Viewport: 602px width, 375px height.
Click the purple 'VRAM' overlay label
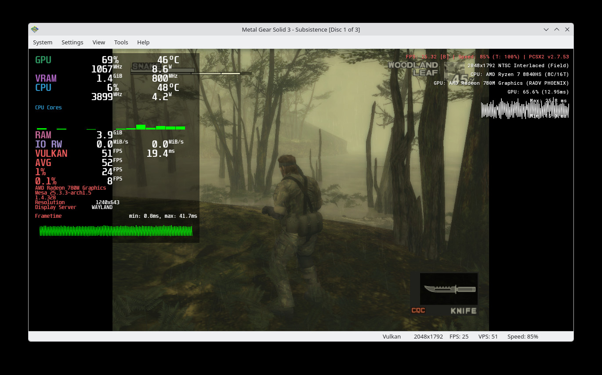(x=46, y=79)
